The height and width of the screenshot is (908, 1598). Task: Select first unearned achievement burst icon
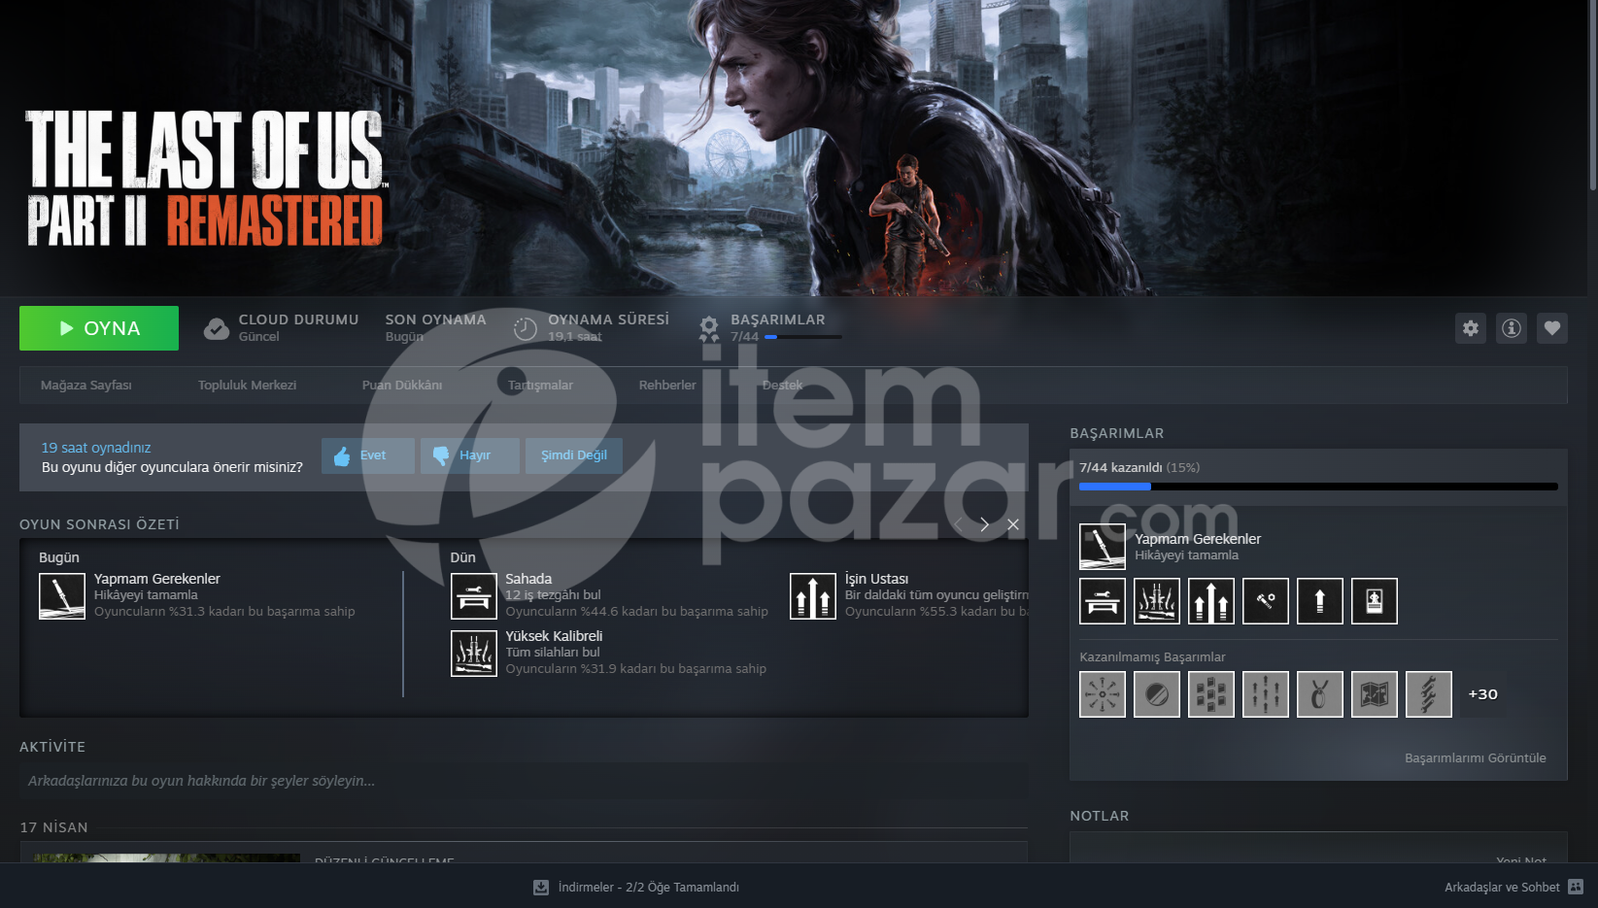coord(1103,694)
